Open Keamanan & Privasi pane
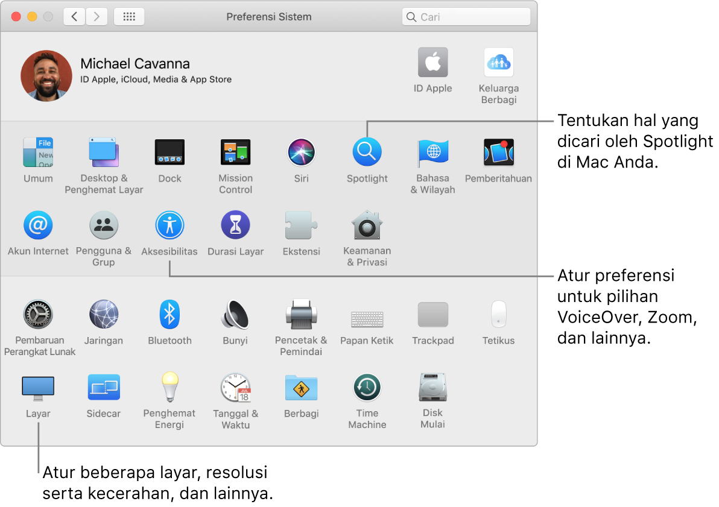The image size is (719, 507). [x=367, y=225]
